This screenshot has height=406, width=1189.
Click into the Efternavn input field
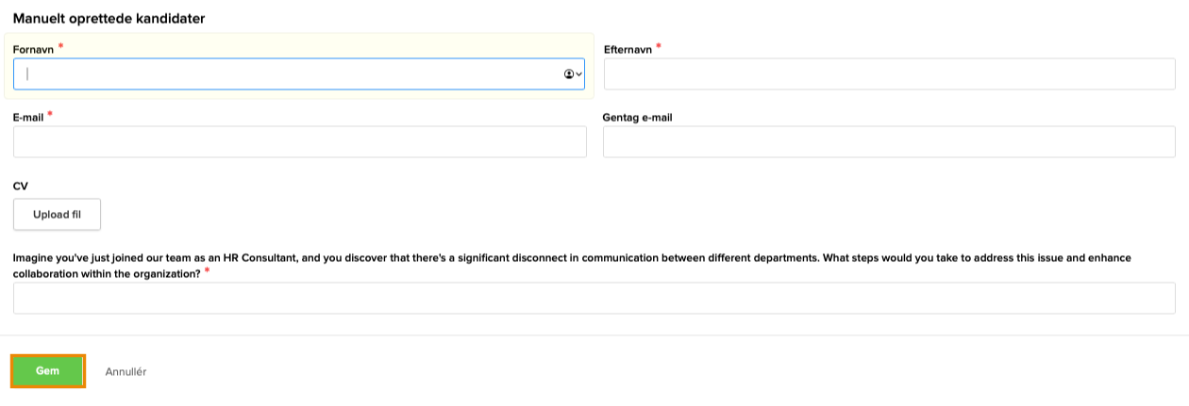click(x=889, y=74)
